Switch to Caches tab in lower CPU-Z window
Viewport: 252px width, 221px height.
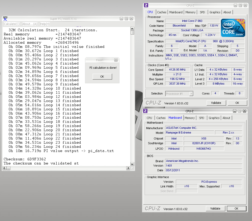[x=161, y=118]
